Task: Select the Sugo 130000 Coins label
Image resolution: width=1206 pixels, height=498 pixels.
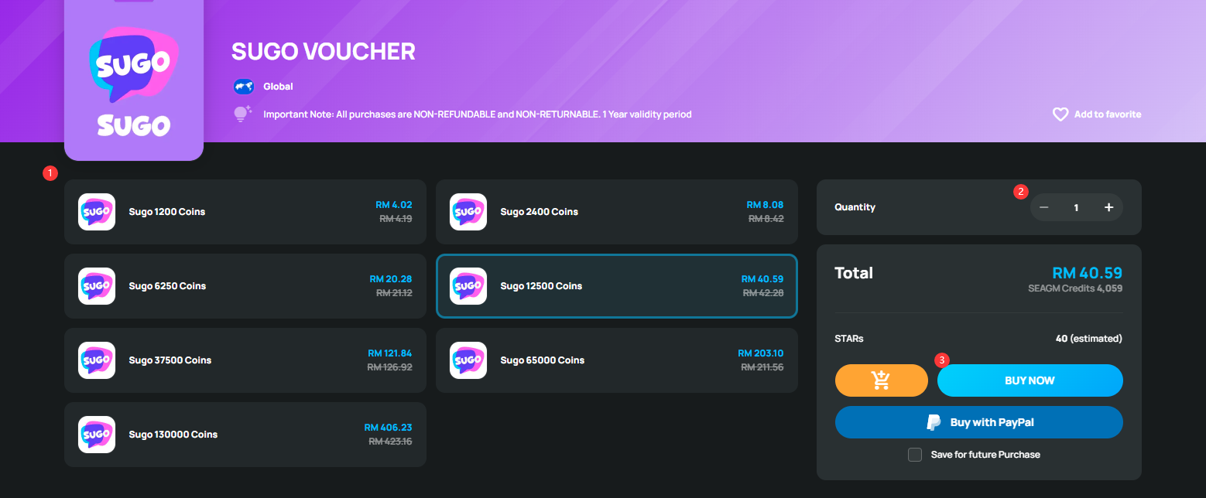Action: (173, 435)
